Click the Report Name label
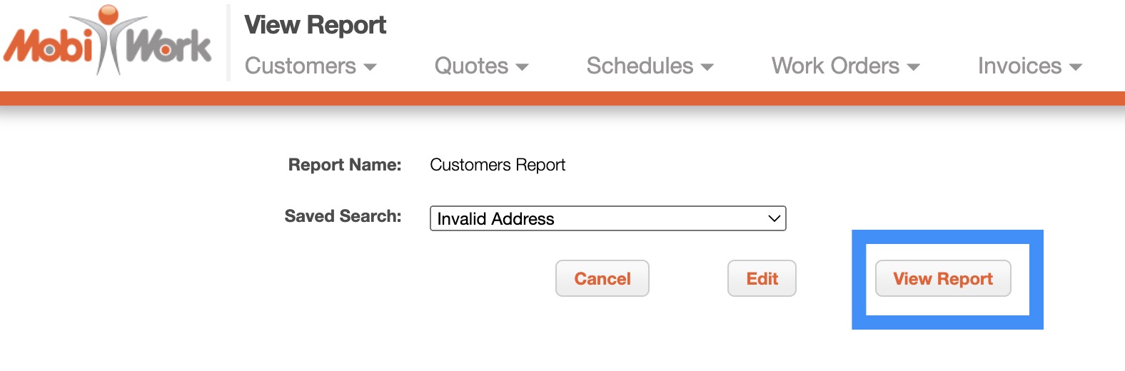Viewport: 1125px width, 371px height. click(x=345, y=165)
